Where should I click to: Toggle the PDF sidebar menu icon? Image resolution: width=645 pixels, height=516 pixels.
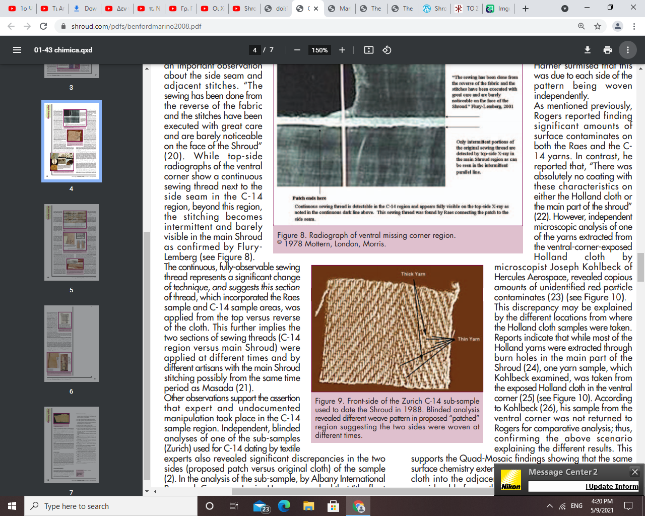17,50
